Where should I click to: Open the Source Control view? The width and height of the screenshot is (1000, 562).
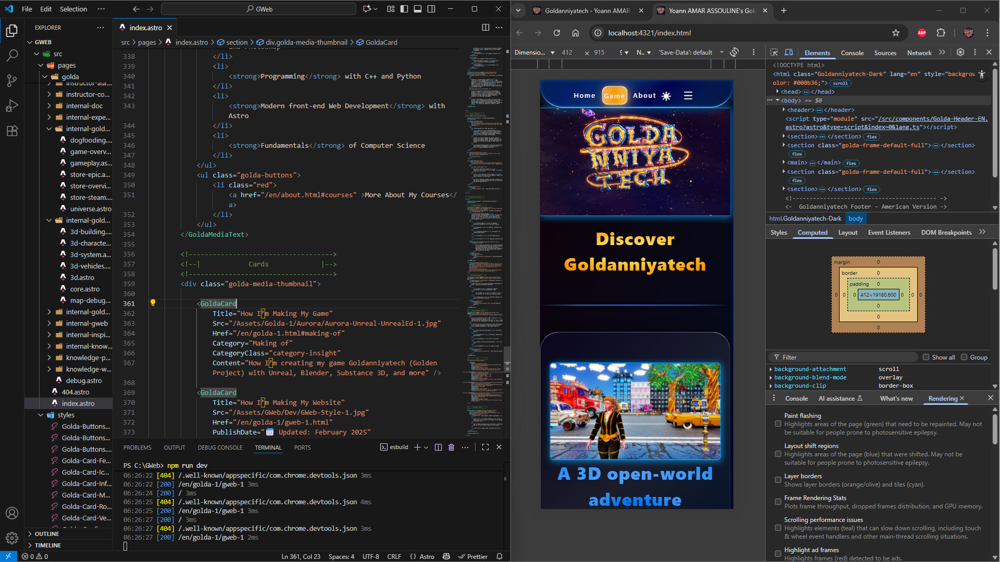click(x=11, y=80)
